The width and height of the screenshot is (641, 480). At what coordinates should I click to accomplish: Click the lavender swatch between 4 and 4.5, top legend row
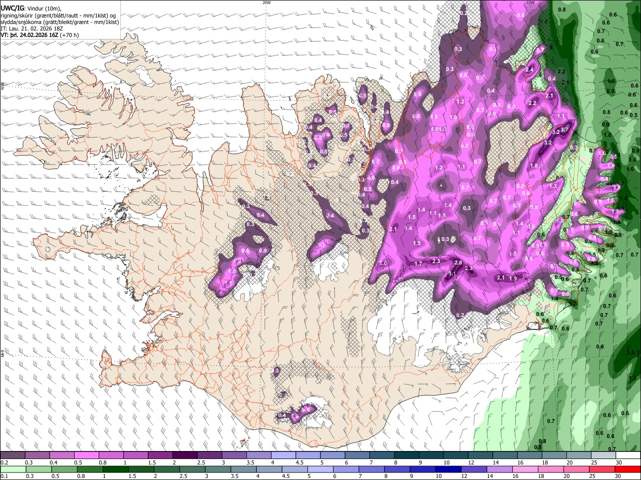click(283, 455)
